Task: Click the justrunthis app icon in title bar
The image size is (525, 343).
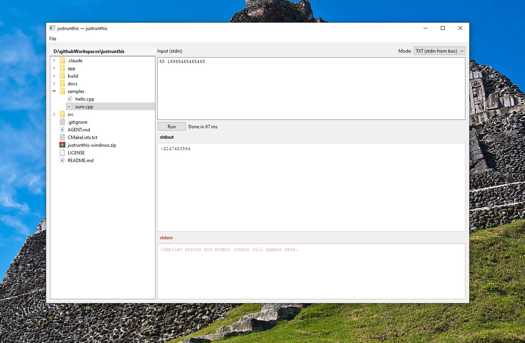Action: pyautogui.click(x=52, y=28)
